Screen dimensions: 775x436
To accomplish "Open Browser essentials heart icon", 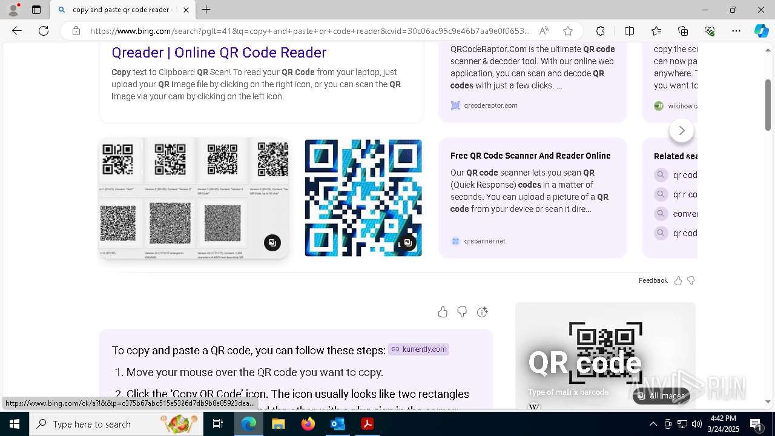I will [x=710, y=31].
